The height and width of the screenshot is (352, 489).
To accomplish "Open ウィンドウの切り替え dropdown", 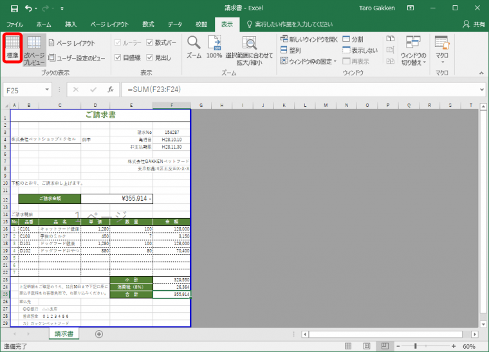I will point(413,51).
